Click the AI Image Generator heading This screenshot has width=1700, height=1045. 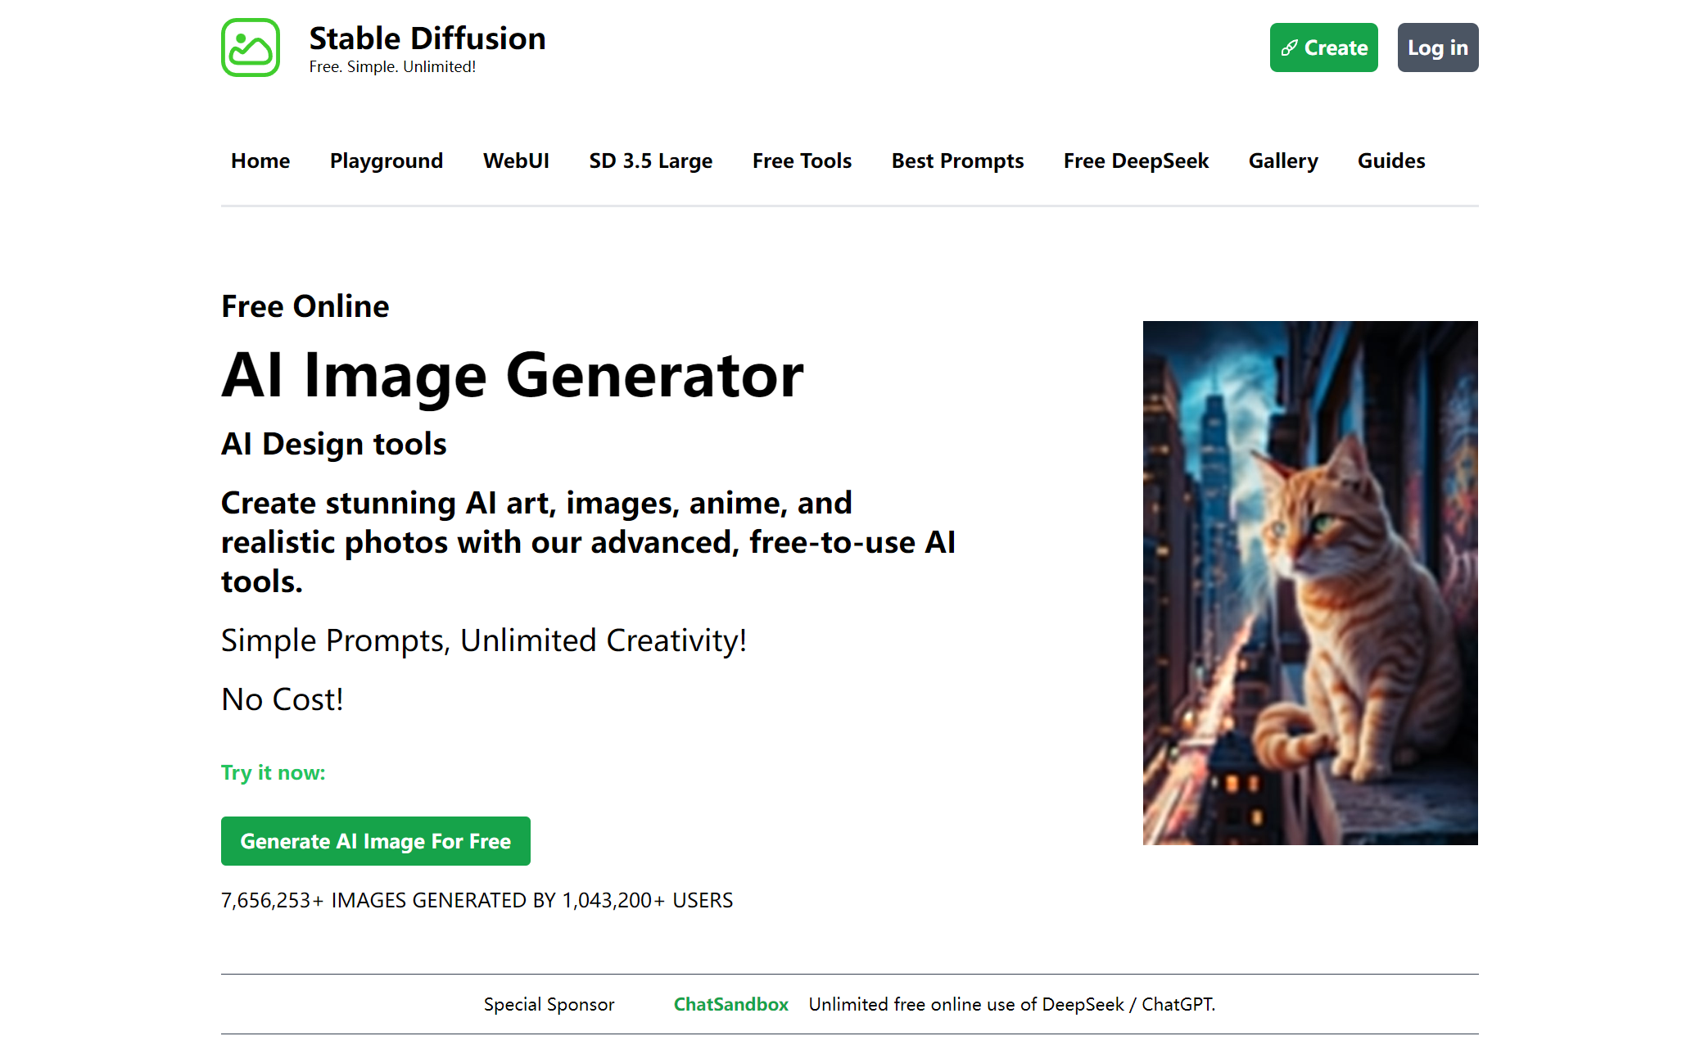513,376
